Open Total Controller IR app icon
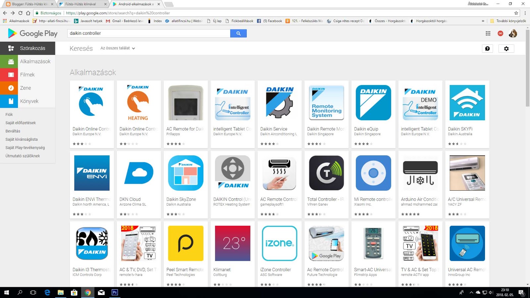The height and width of the screenshot is (298, 530). 327,173
